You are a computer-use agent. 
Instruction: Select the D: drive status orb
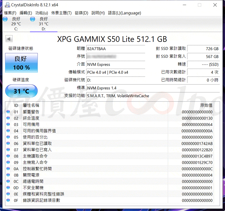tap(33, 19)
